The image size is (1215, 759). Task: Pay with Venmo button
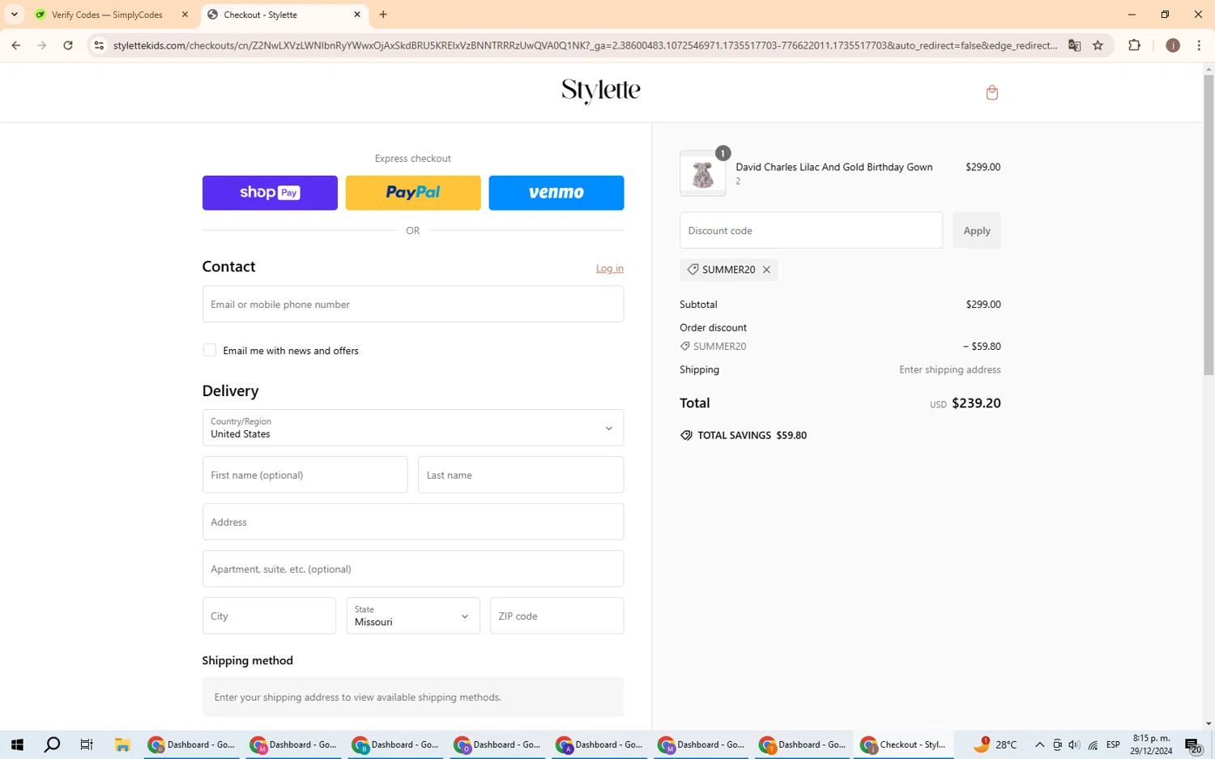[556, 193]
